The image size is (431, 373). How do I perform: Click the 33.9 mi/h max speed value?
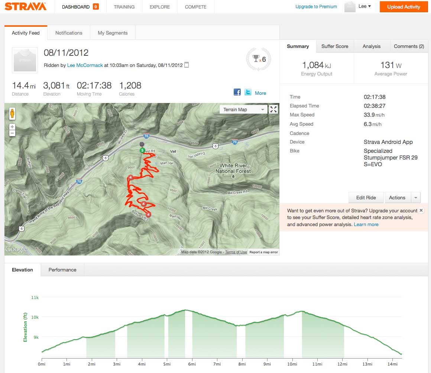(x=374, y=115)
